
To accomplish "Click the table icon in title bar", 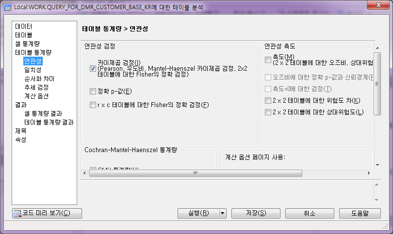I will pos(7,7).
